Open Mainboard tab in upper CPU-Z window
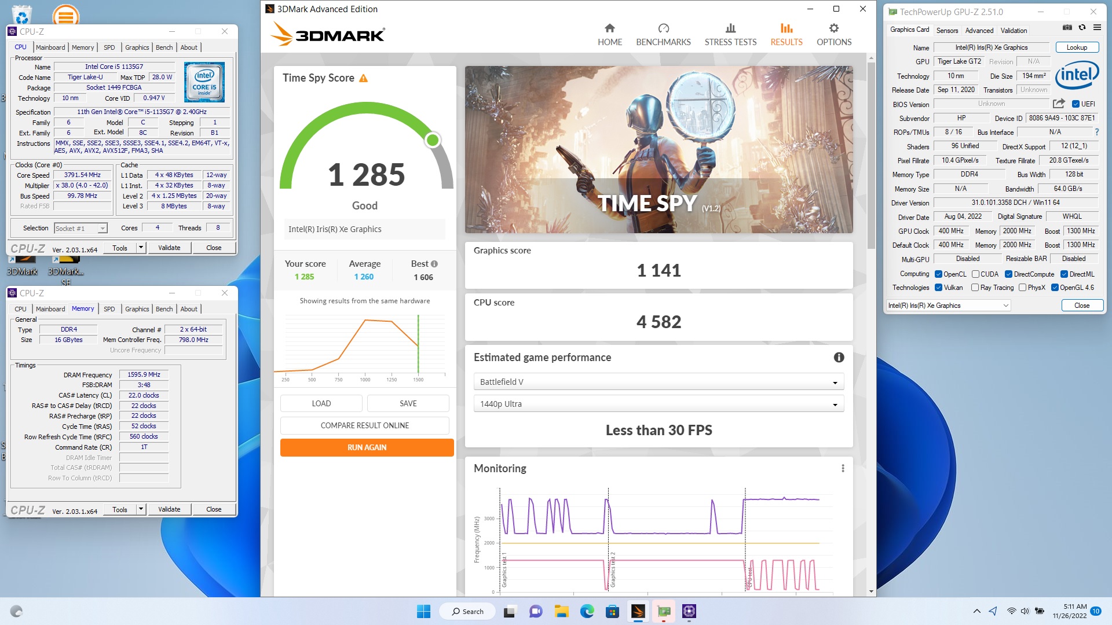 point(50,47)
